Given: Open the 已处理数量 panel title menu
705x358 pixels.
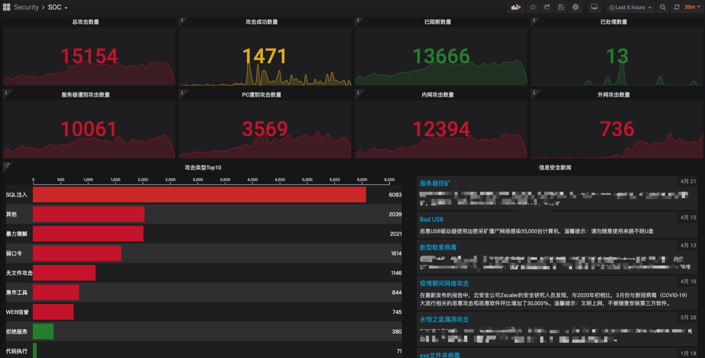Looking at the screenshot, I should click(614, 22).
